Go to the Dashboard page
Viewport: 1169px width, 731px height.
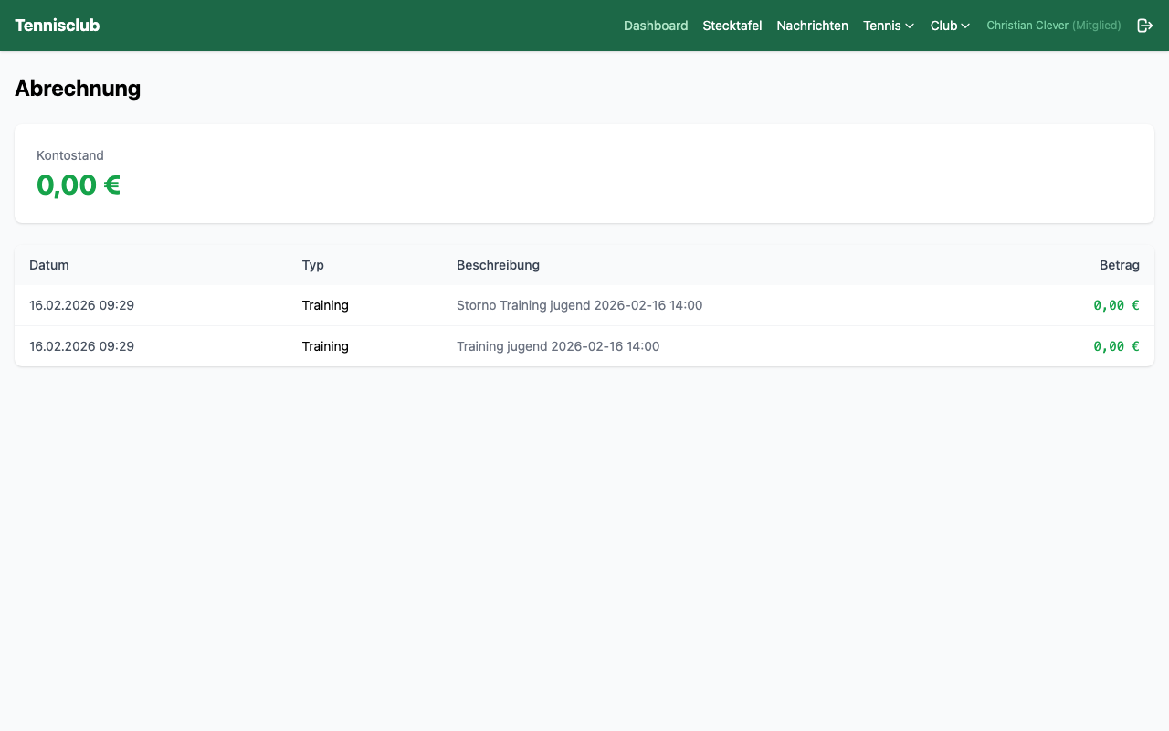click(655, 26)
